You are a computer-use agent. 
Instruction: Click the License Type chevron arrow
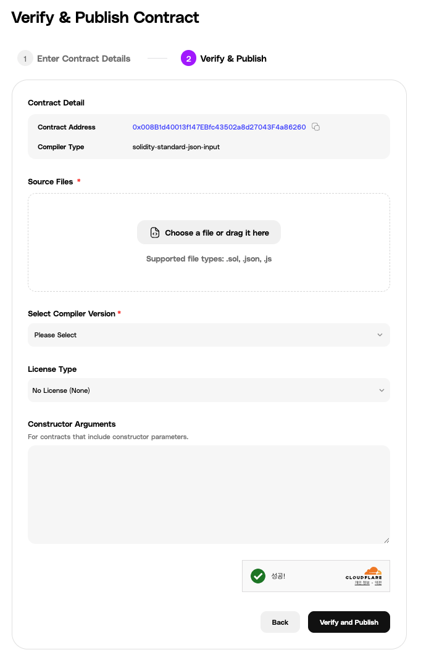(x=381, y=390)
